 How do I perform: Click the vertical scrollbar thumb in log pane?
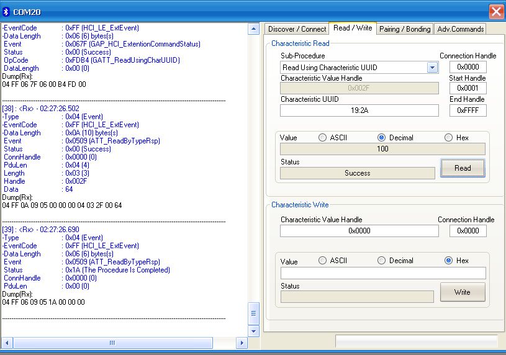(x=254, y=313)
